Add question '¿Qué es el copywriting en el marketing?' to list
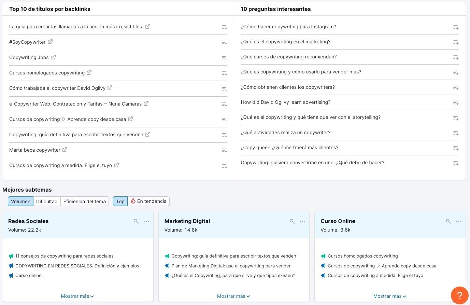Viewport: 470px width, 305px height. click(456, 42)
